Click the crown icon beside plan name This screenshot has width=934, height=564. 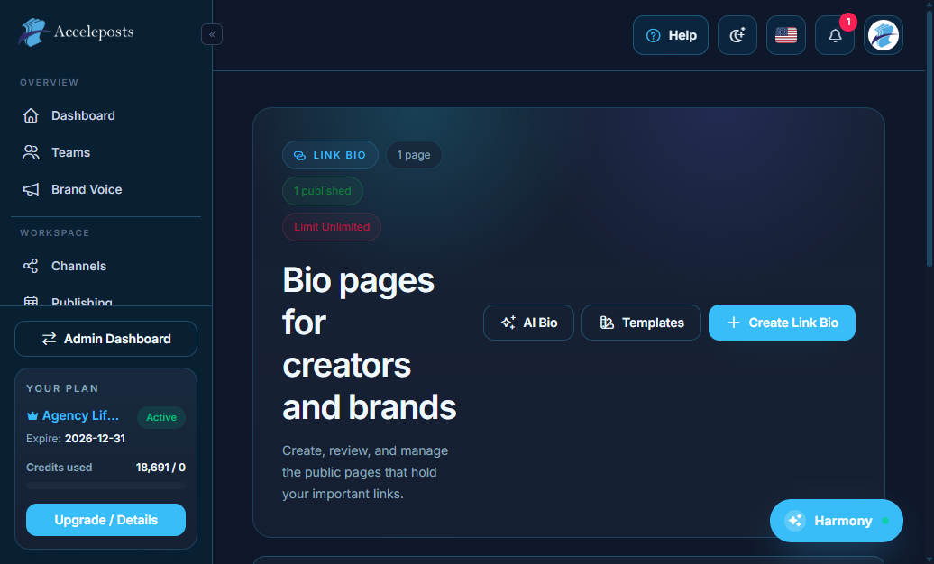pyautogui.click(x=32, y=415)
